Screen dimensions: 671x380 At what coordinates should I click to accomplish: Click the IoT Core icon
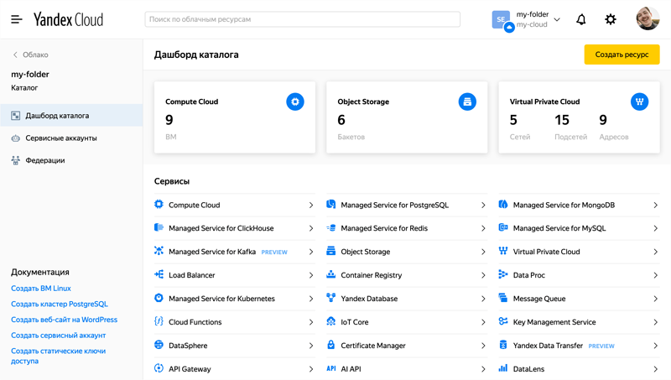pyautogui.click(x=330, y=321)
